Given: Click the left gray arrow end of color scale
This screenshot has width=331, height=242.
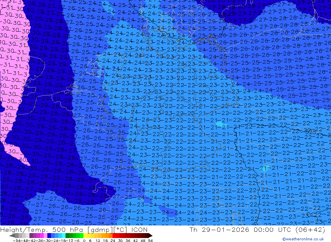Looking at the screenshot, I should pos(12,235).
